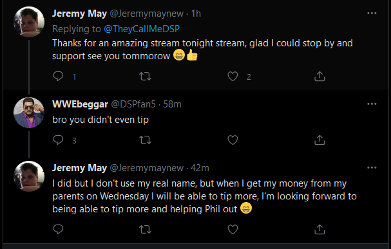Reply to WWEbeggar's tweet
The width and height of the screenshot is (391, 249).
point(58,140)
